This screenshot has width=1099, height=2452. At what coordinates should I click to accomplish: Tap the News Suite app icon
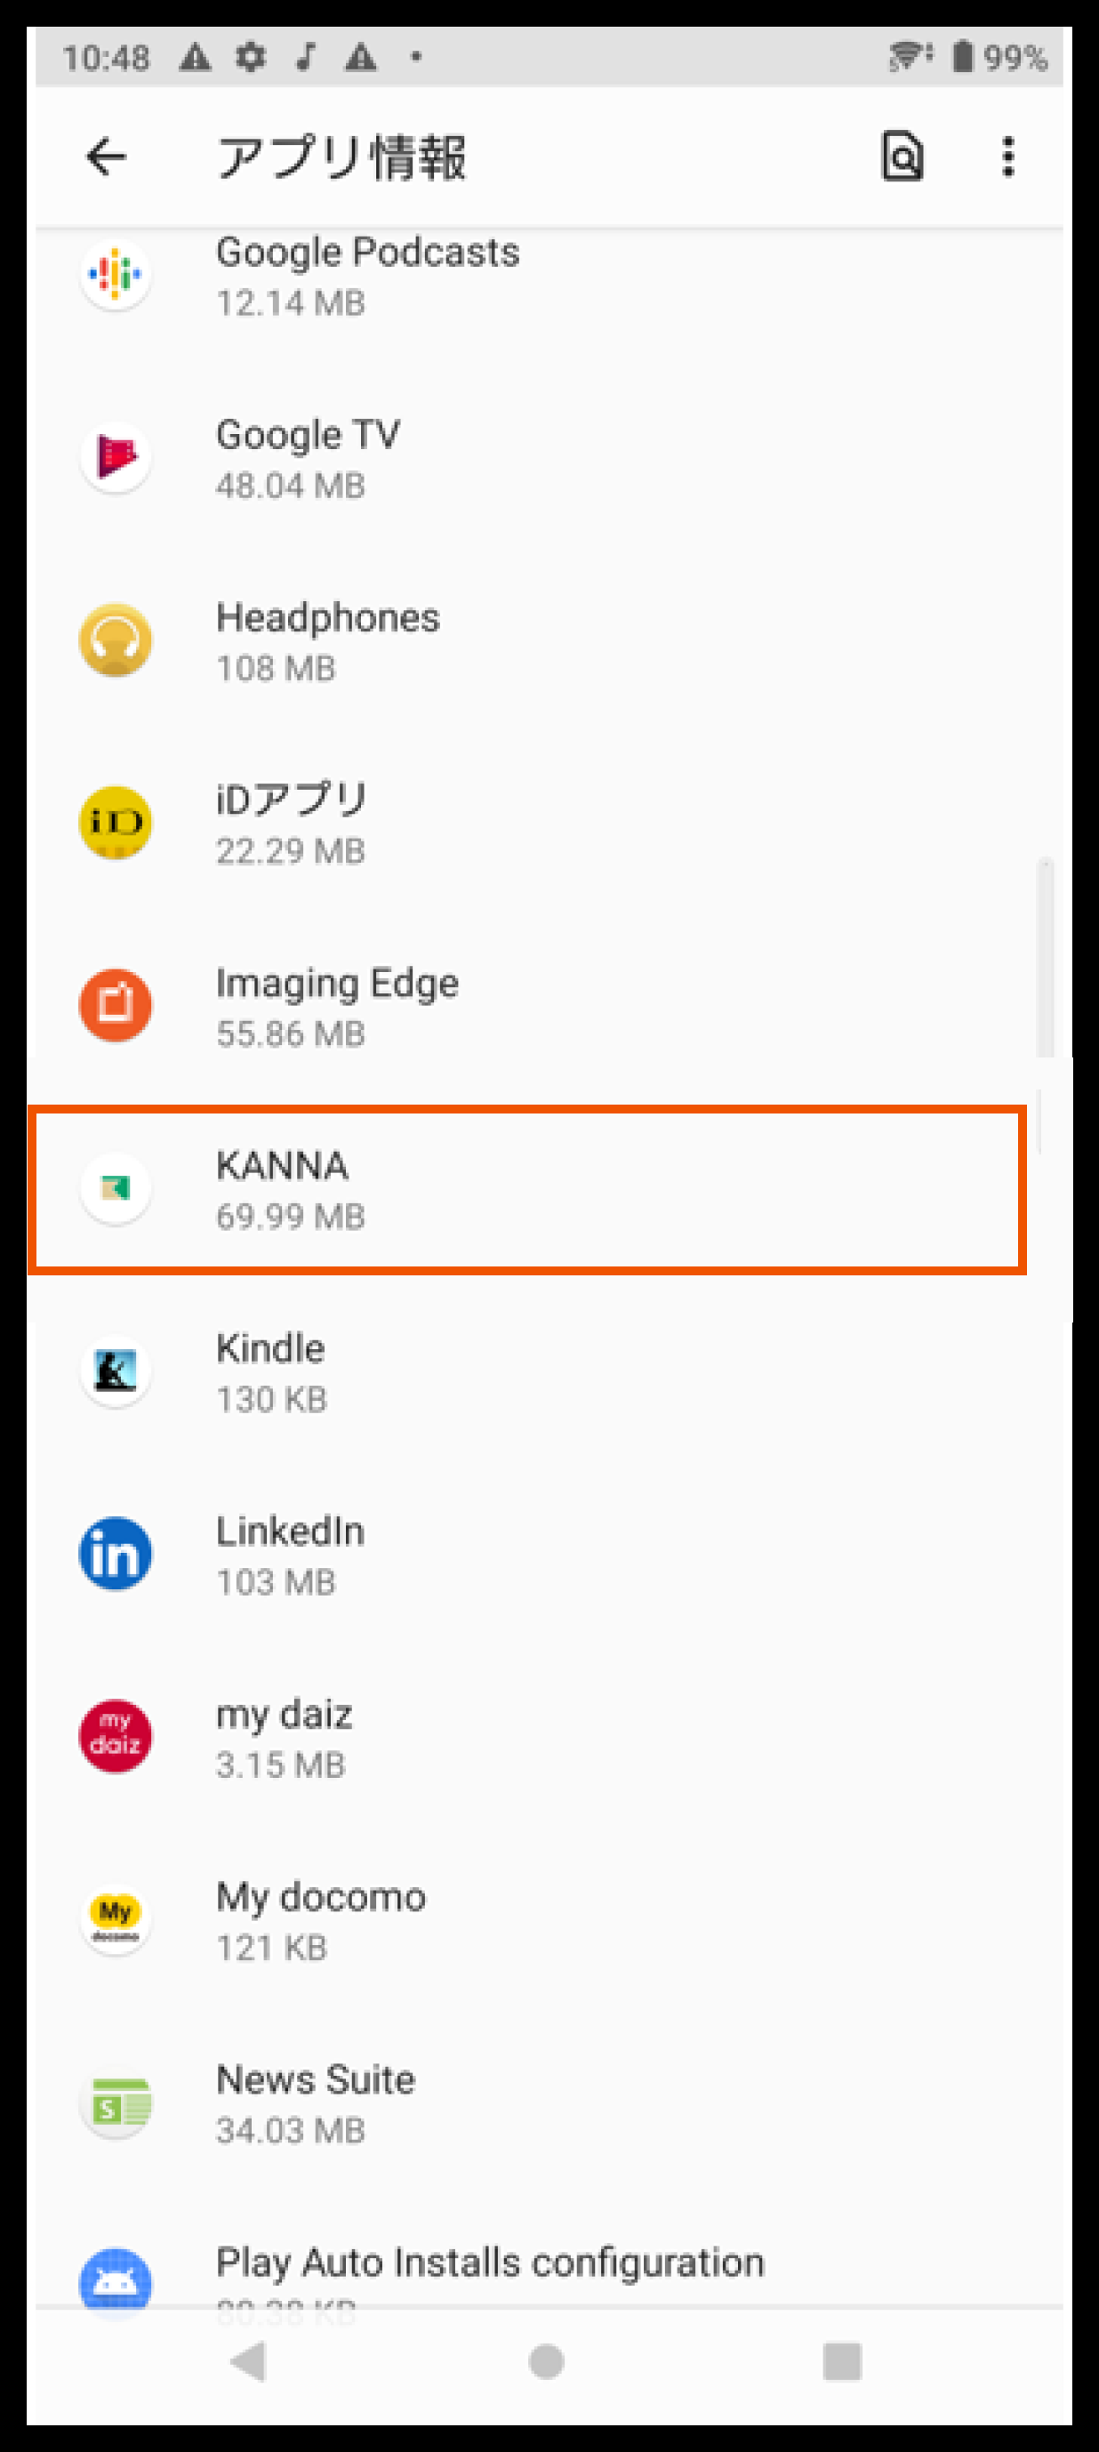(x=115, y=2102)
